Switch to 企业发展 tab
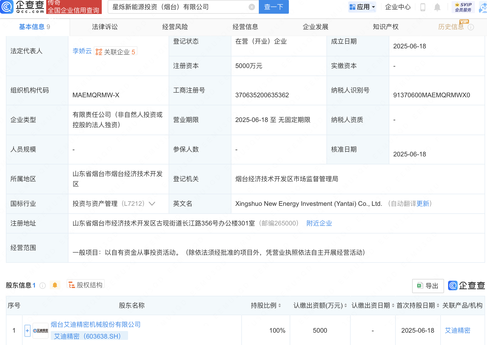This screenshot has width=487, height=345. click(x=315, y=27)
